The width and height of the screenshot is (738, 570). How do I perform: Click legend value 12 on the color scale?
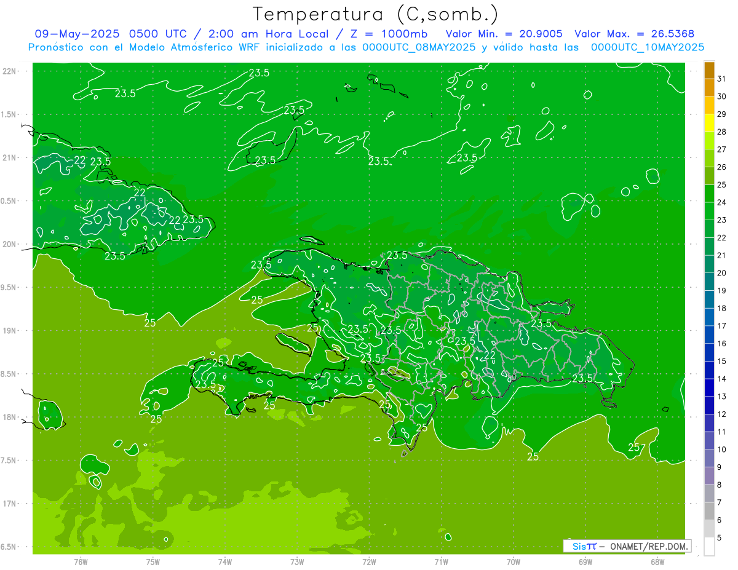(x=721, y=414)
